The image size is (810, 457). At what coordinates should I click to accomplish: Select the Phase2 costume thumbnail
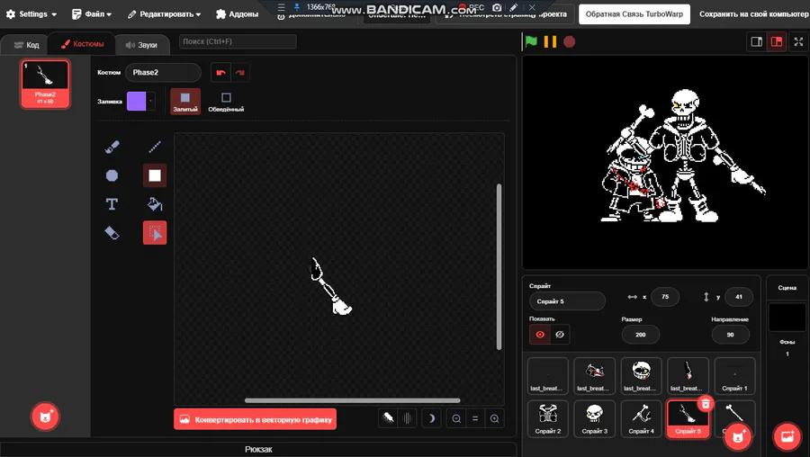(46, 84)
